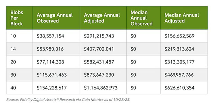Select the $154,228,617 cell
Viewport: 214px width, 108px height.
coord(56,88)
